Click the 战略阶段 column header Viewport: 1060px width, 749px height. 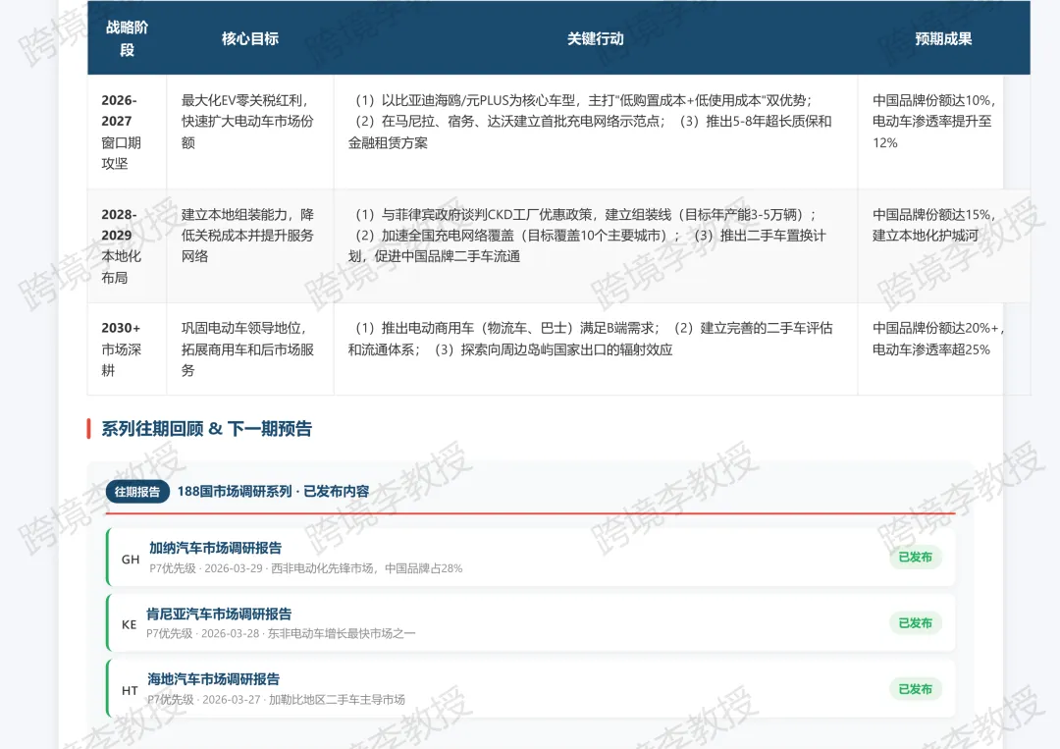coord(127,38)
